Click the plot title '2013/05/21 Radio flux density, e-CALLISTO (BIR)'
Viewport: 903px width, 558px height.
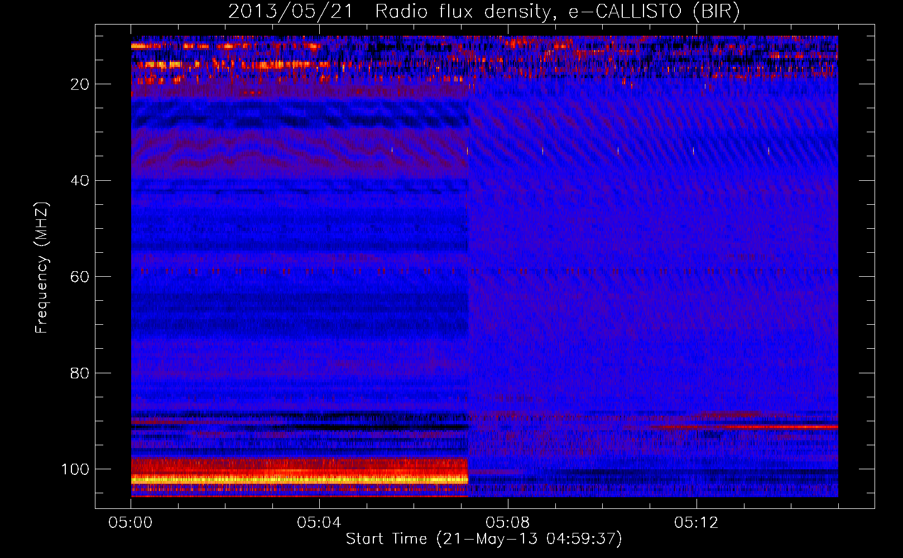coord(484,12)
